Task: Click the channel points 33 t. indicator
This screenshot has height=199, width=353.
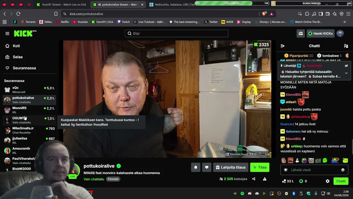Action: (x=288, y=181)
